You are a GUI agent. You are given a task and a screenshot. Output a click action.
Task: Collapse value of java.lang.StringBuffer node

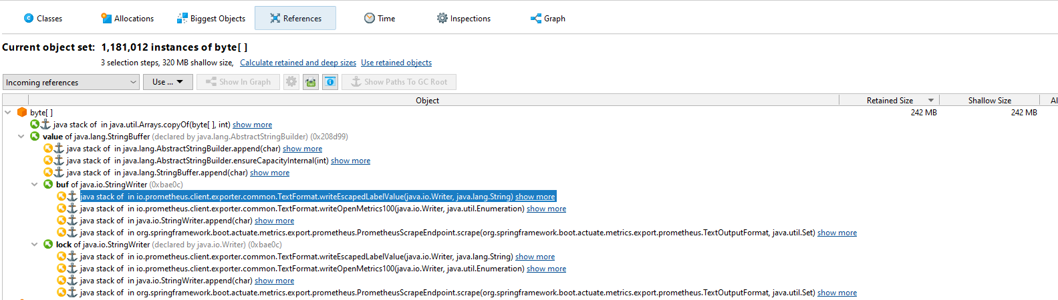21,137
